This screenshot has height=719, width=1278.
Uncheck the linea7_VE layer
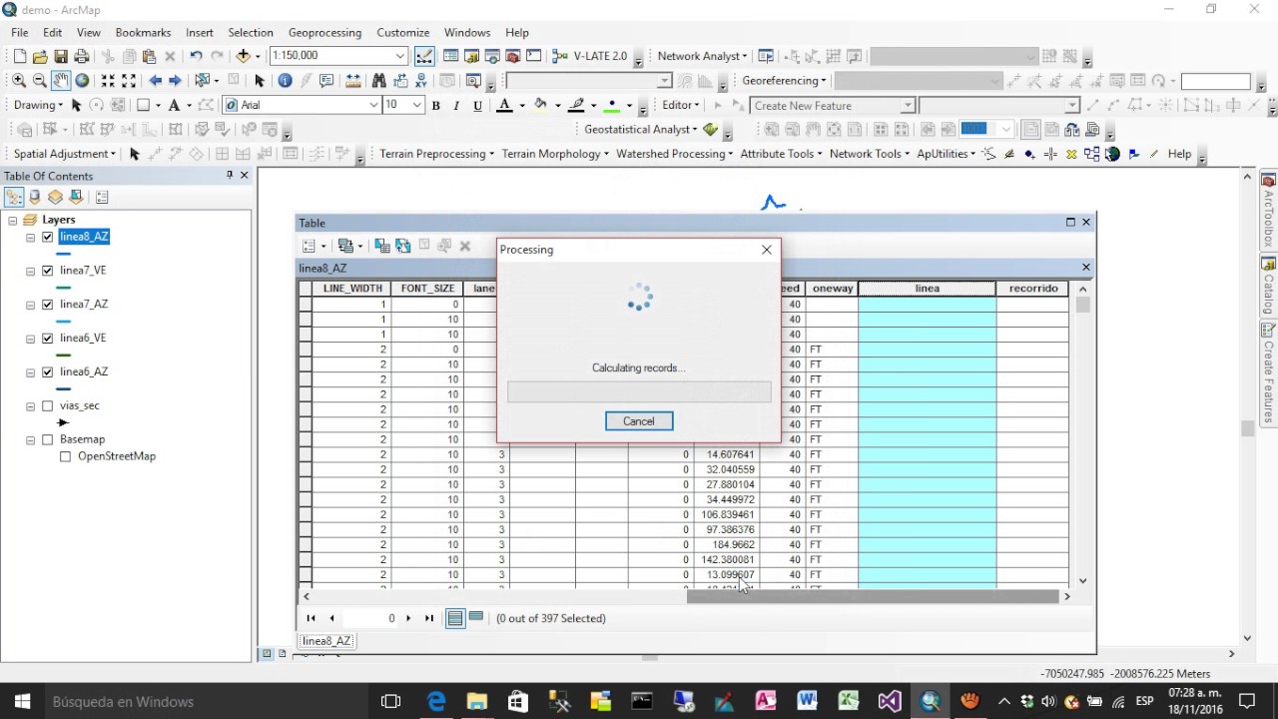click(x=47, y=271)
